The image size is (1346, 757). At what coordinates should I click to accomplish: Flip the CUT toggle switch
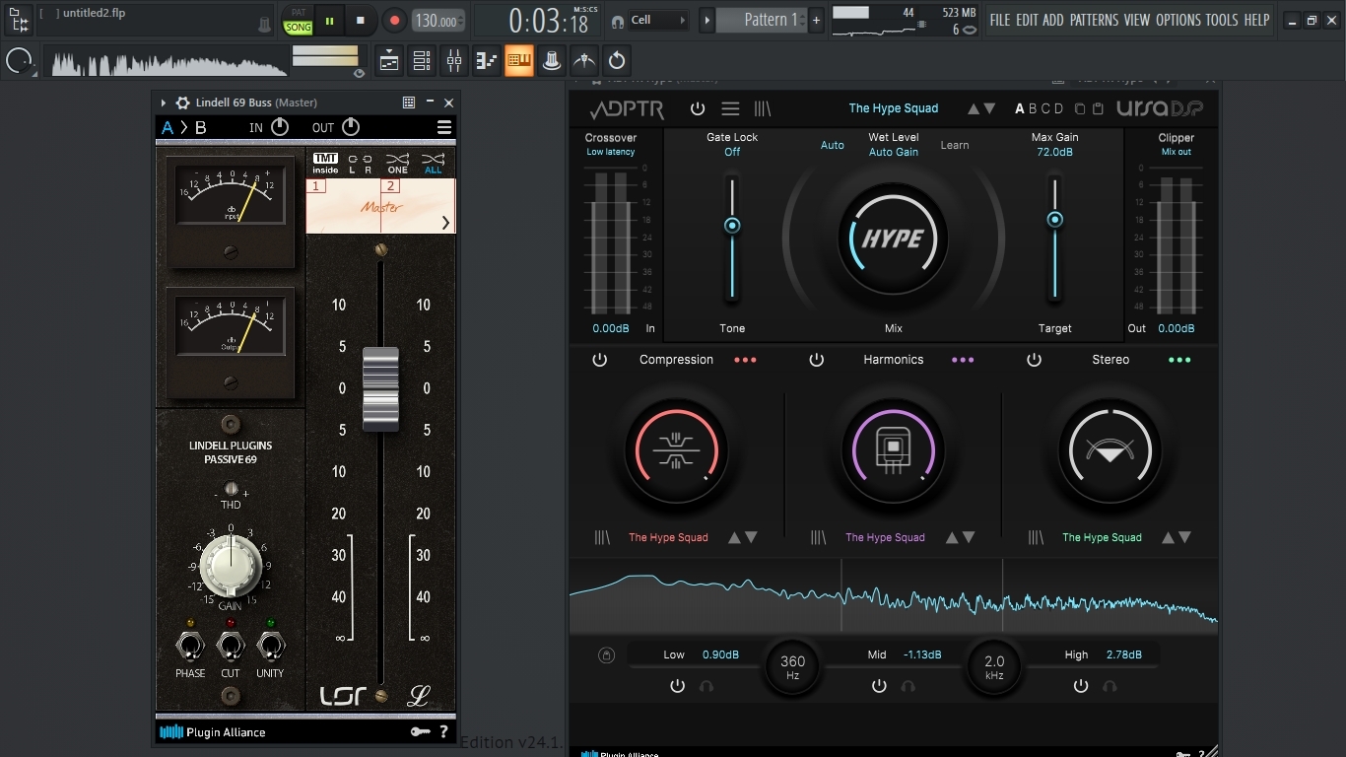231,647
